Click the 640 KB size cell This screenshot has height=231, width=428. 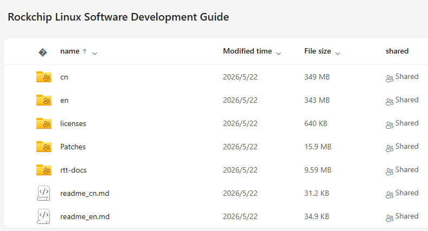coord(316,123)
